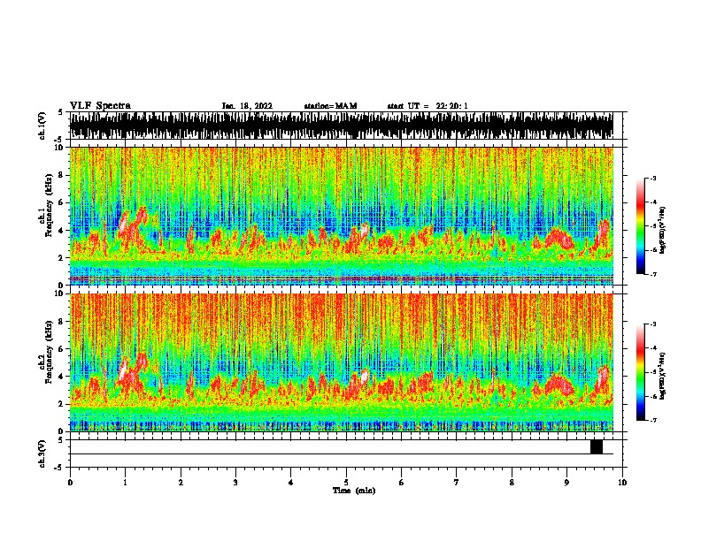Click the ch.2 color scale bar
The image size is (701, 541).
640,372
